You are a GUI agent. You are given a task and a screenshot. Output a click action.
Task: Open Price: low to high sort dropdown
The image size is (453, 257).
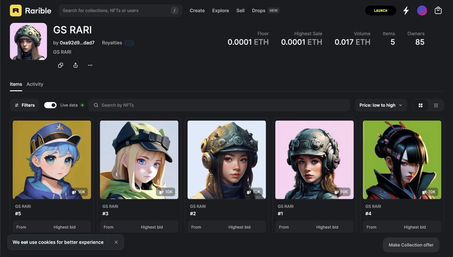click(x=381, y=105)
